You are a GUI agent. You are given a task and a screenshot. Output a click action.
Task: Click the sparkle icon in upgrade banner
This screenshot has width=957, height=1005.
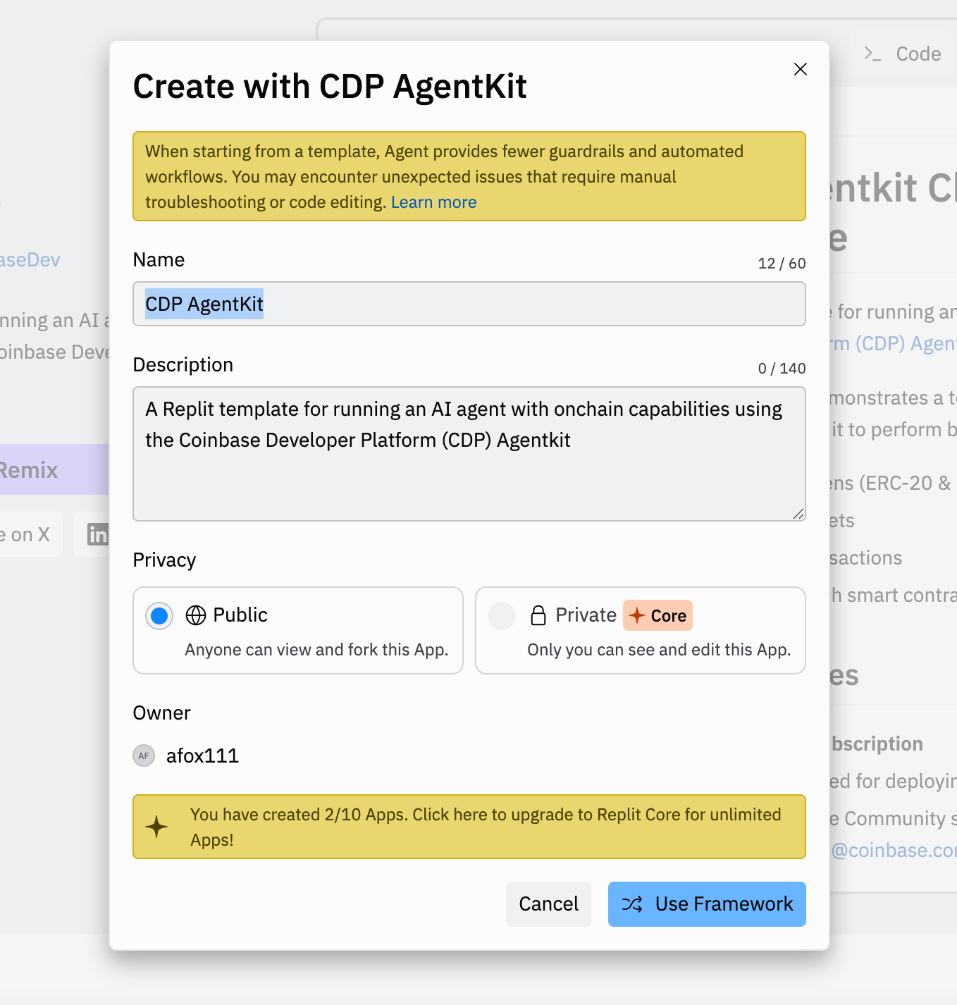coord(156,827)
